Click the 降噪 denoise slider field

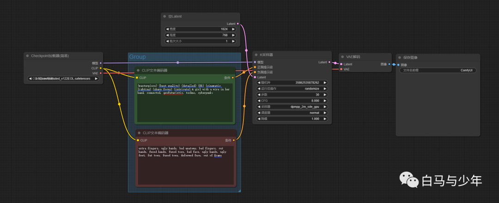pyautogui.click(x=291, y=119)
